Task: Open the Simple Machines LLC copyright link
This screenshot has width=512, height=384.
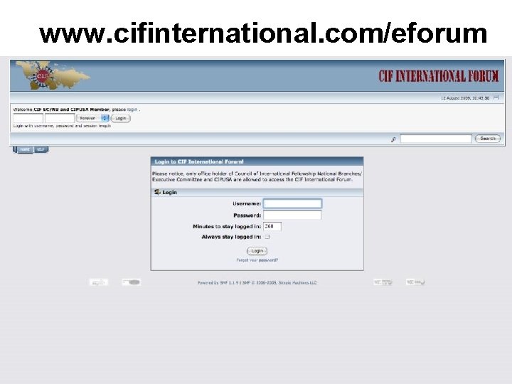Action: 279,283
